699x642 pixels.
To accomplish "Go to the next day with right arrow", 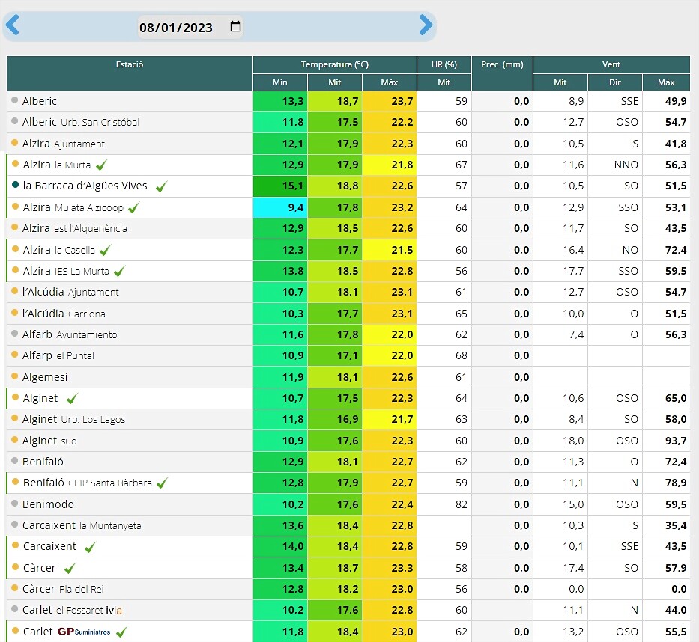I will point(426,25).
